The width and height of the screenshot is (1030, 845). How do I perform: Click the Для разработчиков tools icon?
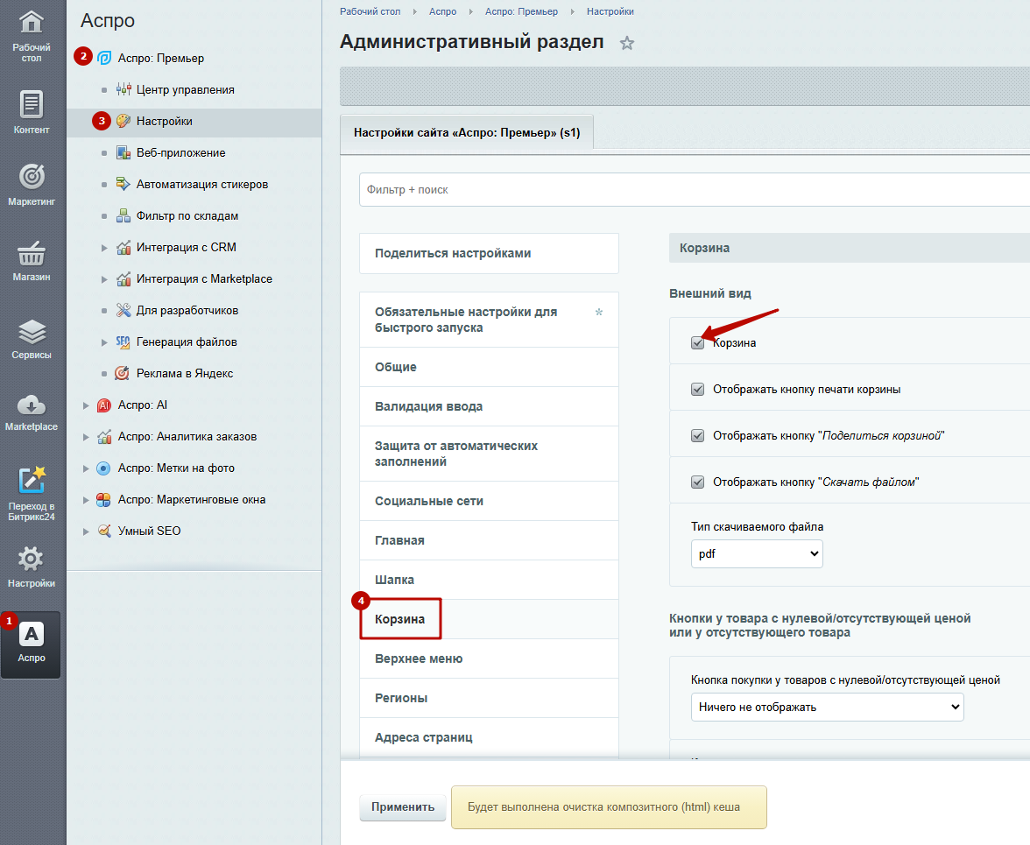pos(123,310)
